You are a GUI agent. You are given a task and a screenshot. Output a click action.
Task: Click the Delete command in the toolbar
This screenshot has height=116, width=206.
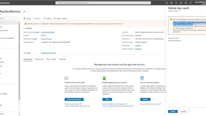tap(27, 19)
